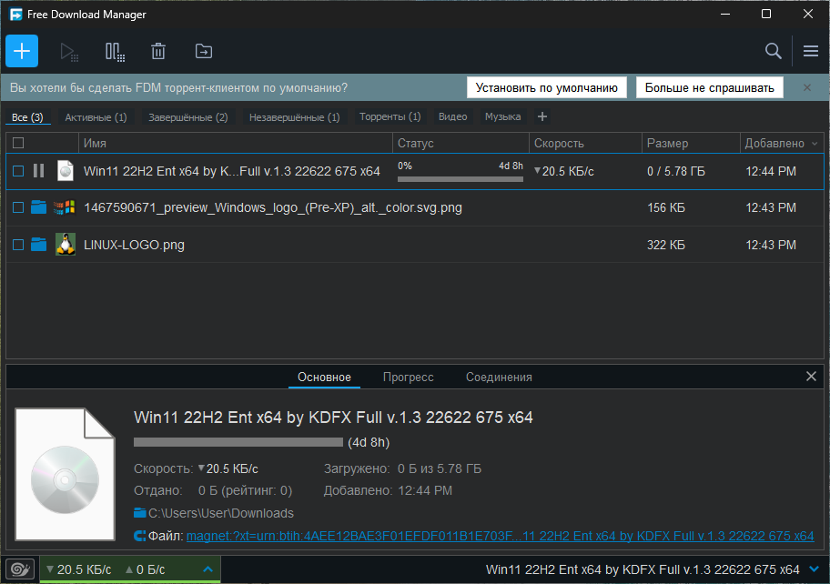
Task: Open folder of Windows logo png download
Action: tap(38, 206)
